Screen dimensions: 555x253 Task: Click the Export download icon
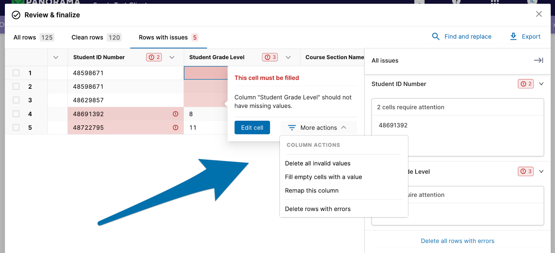coord(513,36)
